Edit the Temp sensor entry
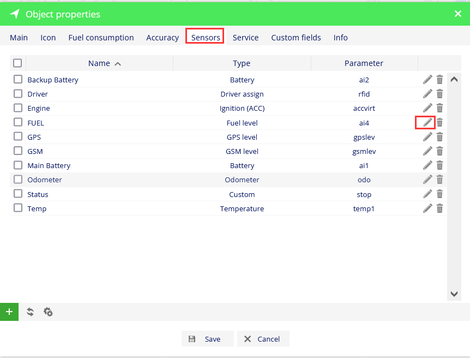 427,208
